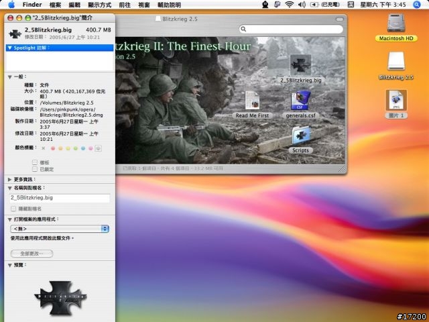Open the 顯示方式 menu

coord(100,5)
